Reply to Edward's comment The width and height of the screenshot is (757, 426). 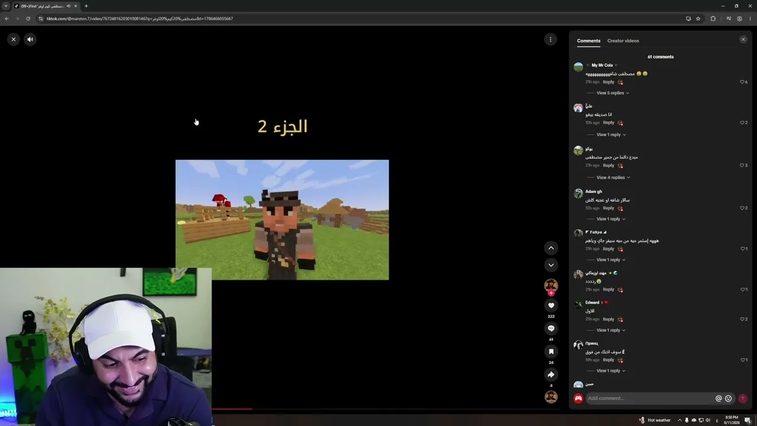[x=609, y=319]
